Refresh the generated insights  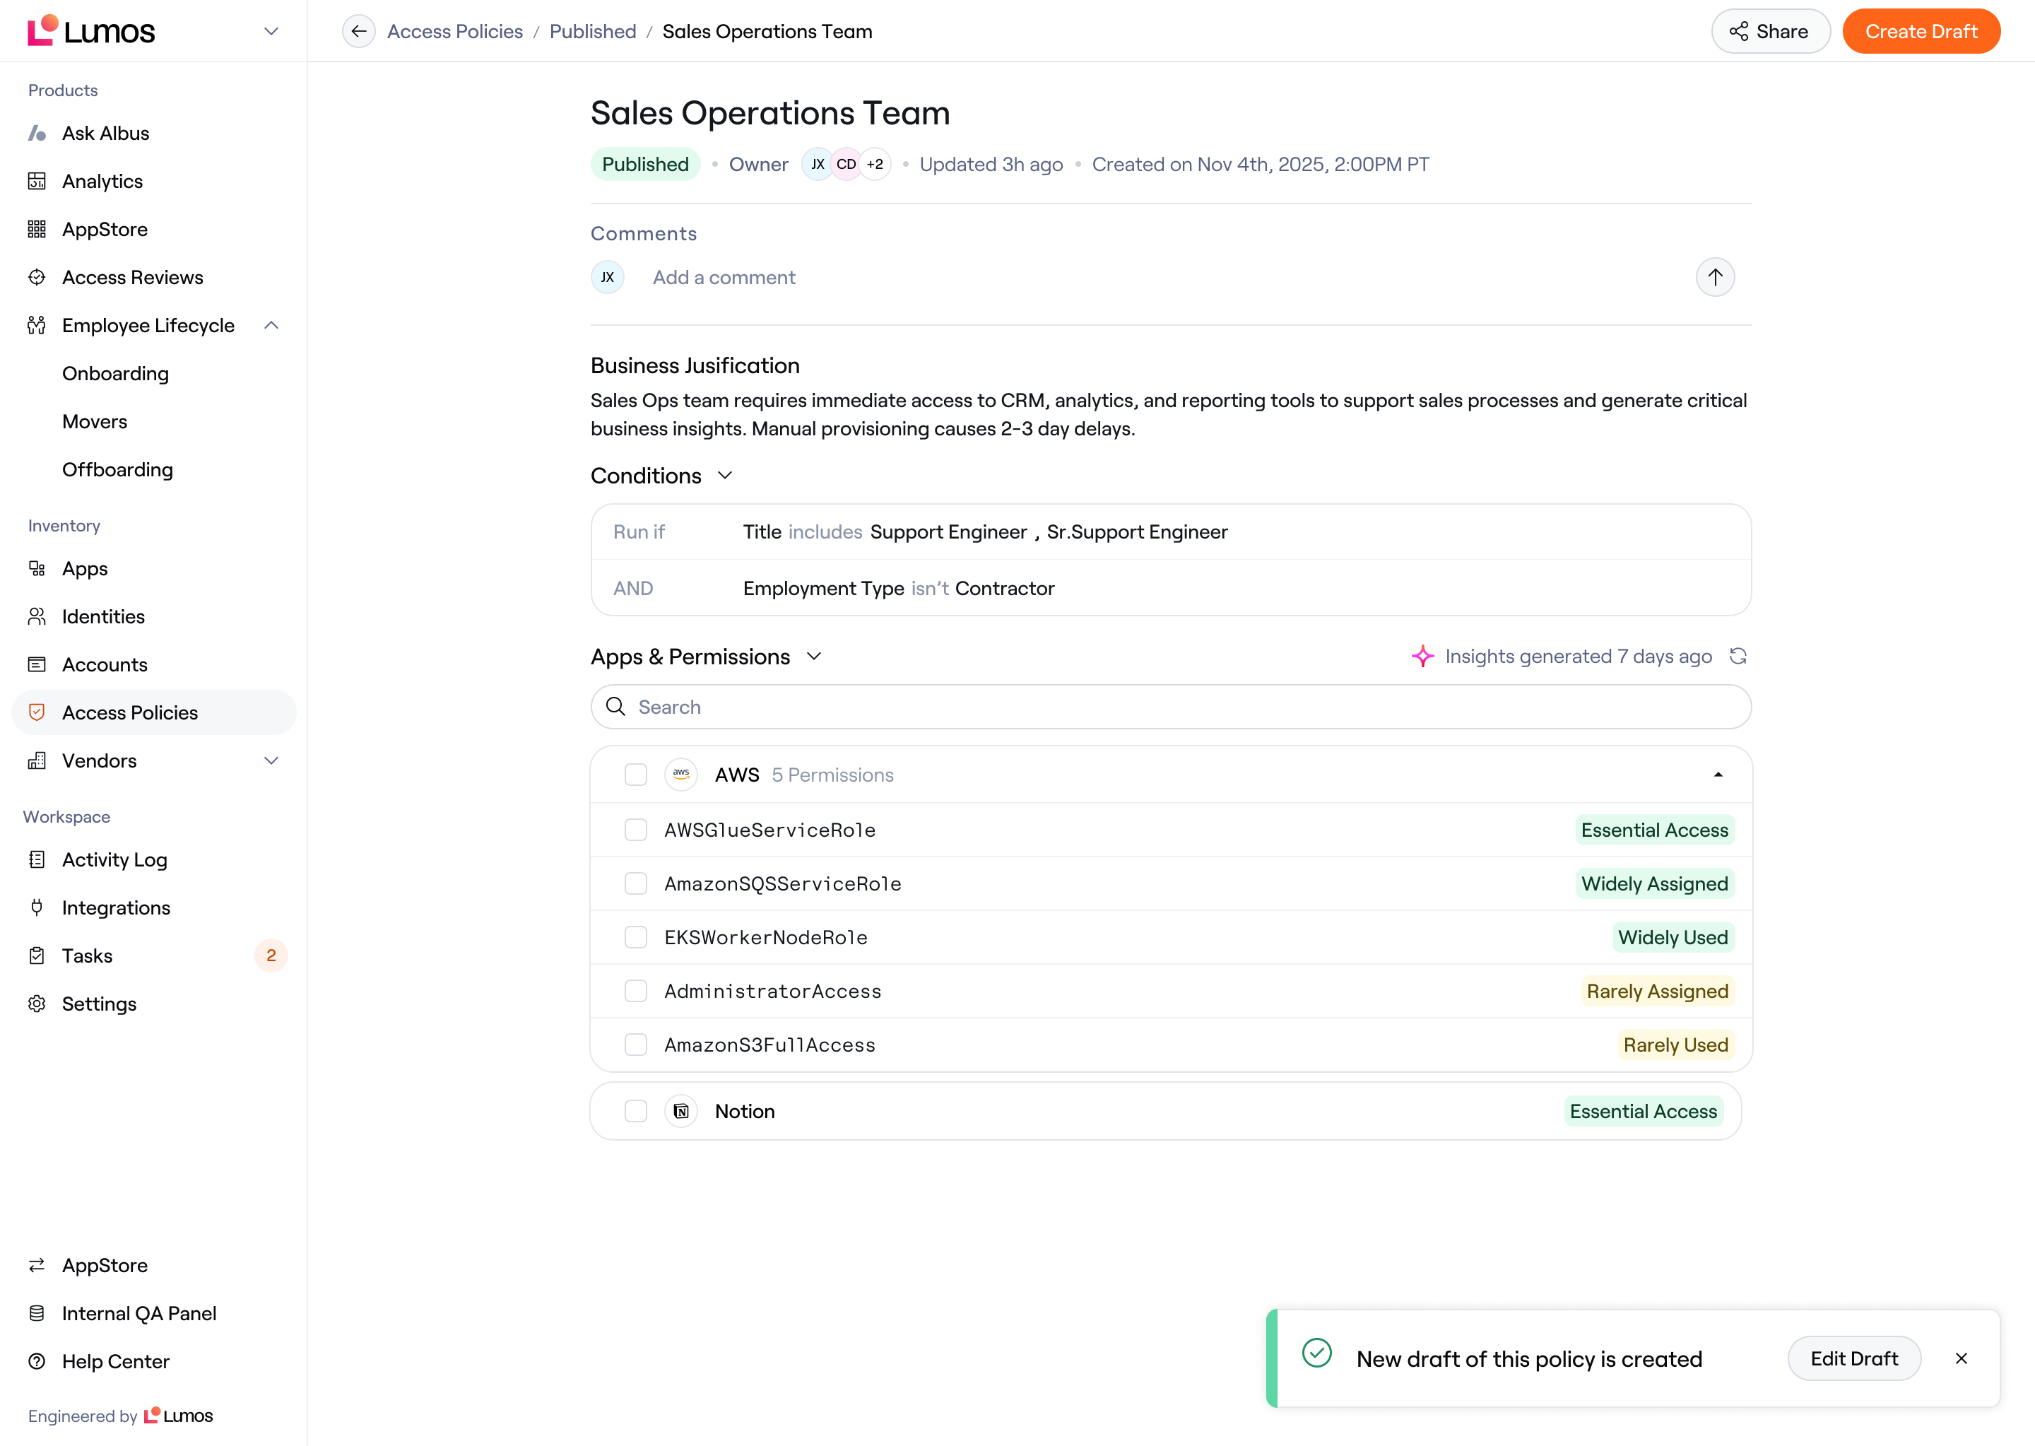pyautogui.click(x=1738, y=657)
